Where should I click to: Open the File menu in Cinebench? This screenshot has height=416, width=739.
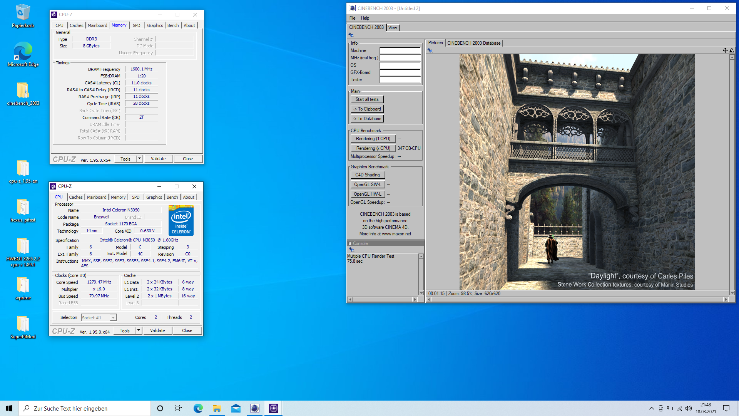(352, 18)
